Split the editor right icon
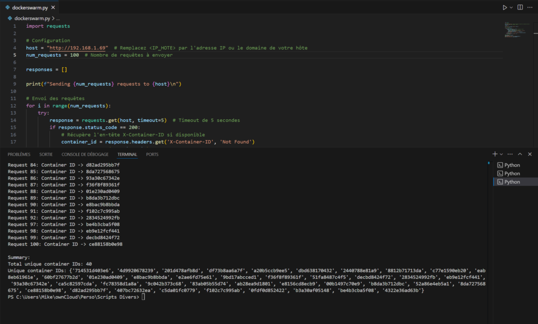This screenshot has height=324, width=538. (520, 7)
